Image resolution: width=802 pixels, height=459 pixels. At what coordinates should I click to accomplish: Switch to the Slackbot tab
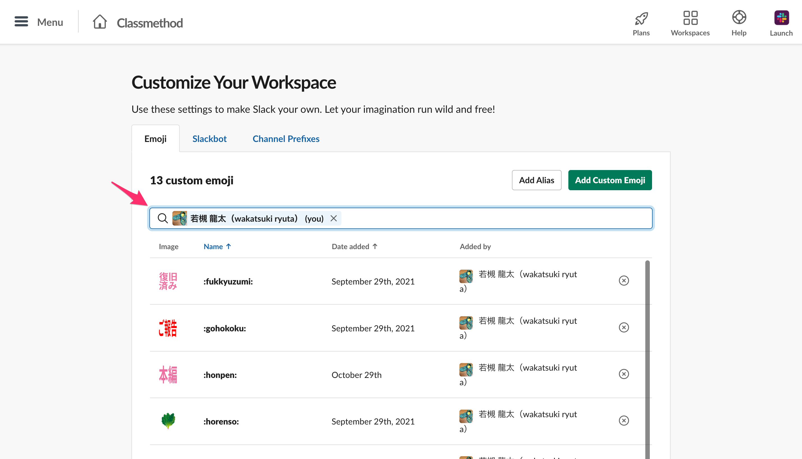[209, 139]
